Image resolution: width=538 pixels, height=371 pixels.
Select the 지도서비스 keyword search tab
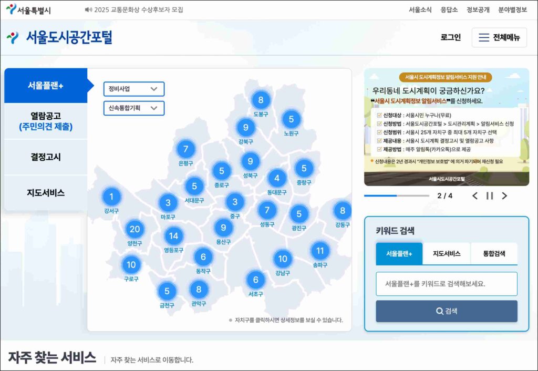pos(447,254)
